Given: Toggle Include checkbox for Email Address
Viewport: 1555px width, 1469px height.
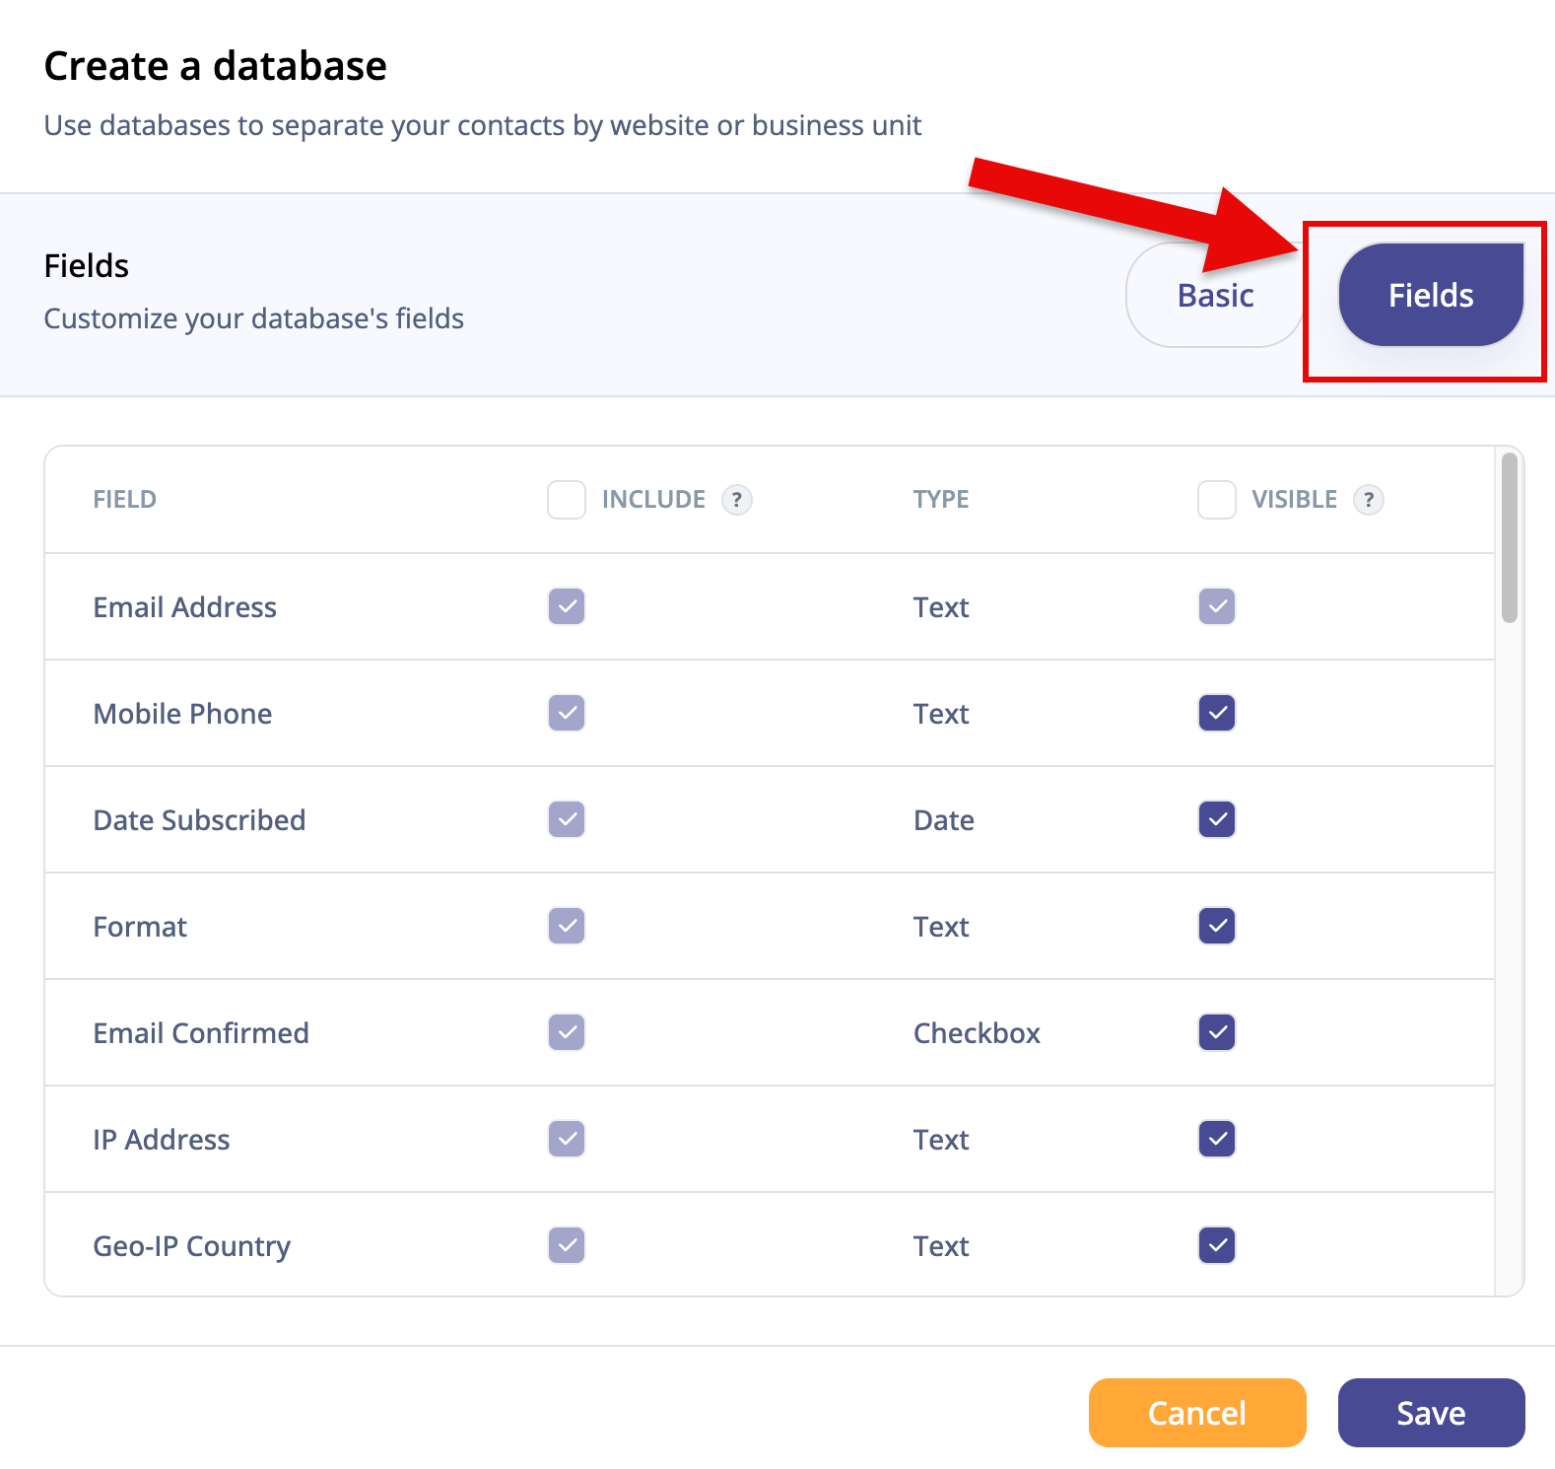Looking at the screenshot, I should click(x=567, y=606).
